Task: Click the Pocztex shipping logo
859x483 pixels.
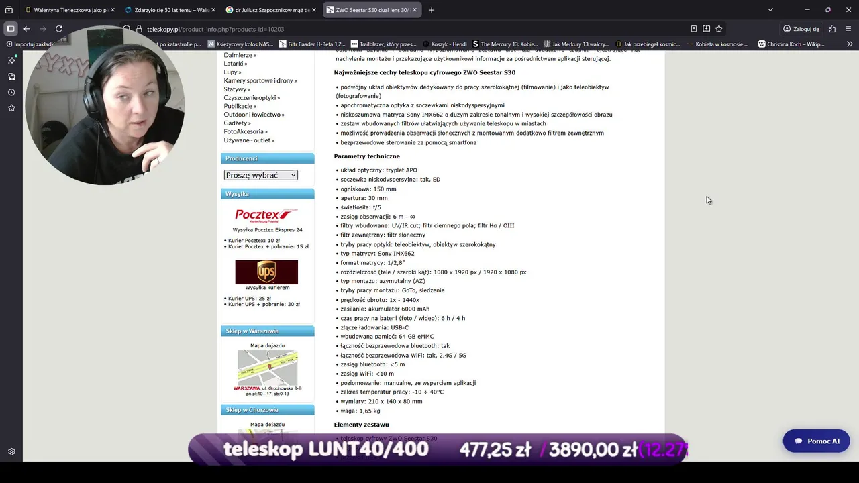Action: 266,215
